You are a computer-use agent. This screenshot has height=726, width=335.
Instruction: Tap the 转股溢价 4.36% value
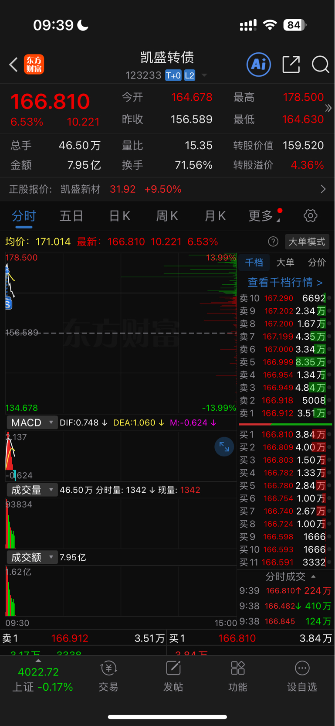[x=307, y=165]
